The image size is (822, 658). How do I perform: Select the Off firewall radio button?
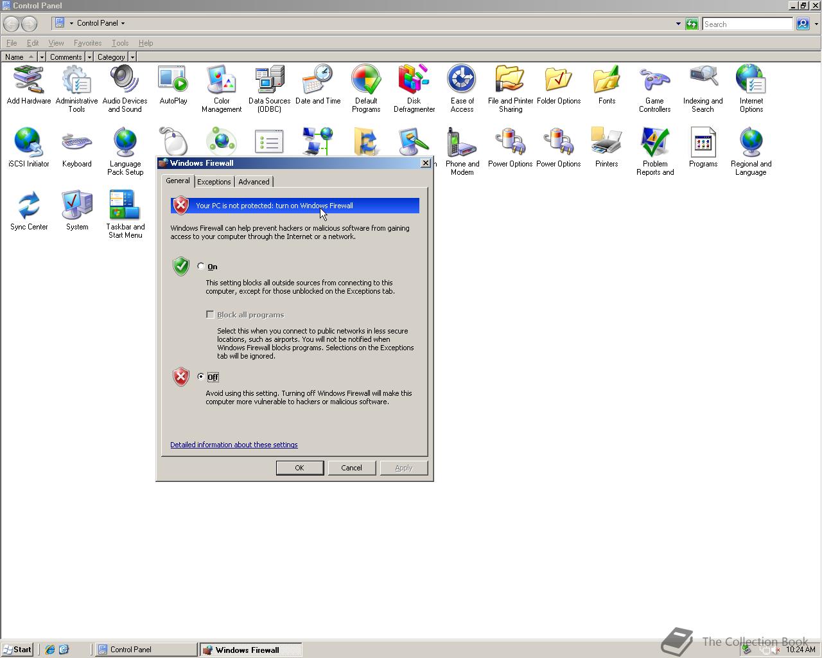pyautogui.click(x=201, y=377)
